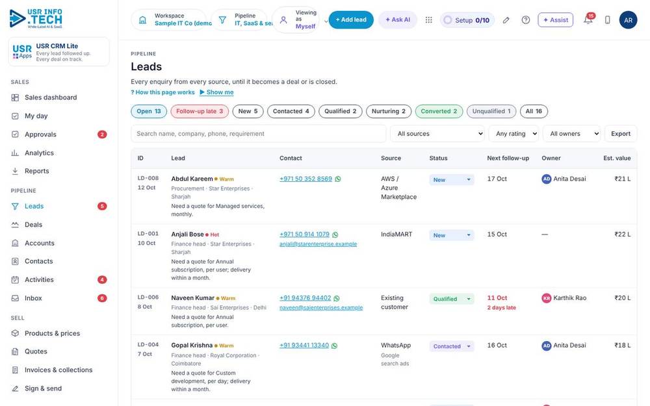Filter leads by Nurturing 2

click(389, 111)
